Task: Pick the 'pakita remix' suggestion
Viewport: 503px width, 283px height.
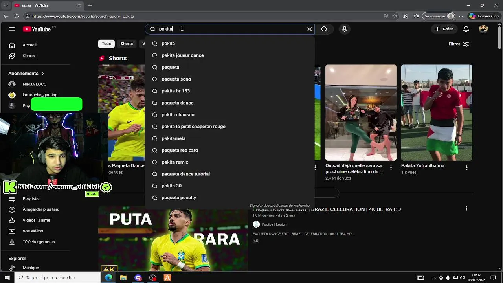Action: (229, 162)
